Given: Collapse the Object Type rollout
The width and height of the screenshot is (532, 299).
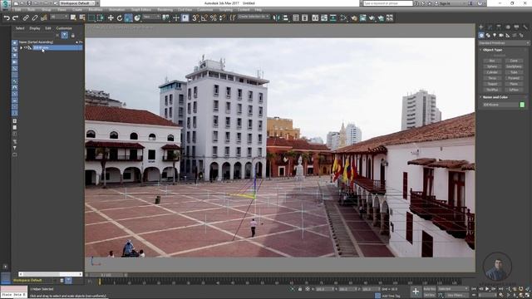Looking at the screenshot, I should (493, 50).
